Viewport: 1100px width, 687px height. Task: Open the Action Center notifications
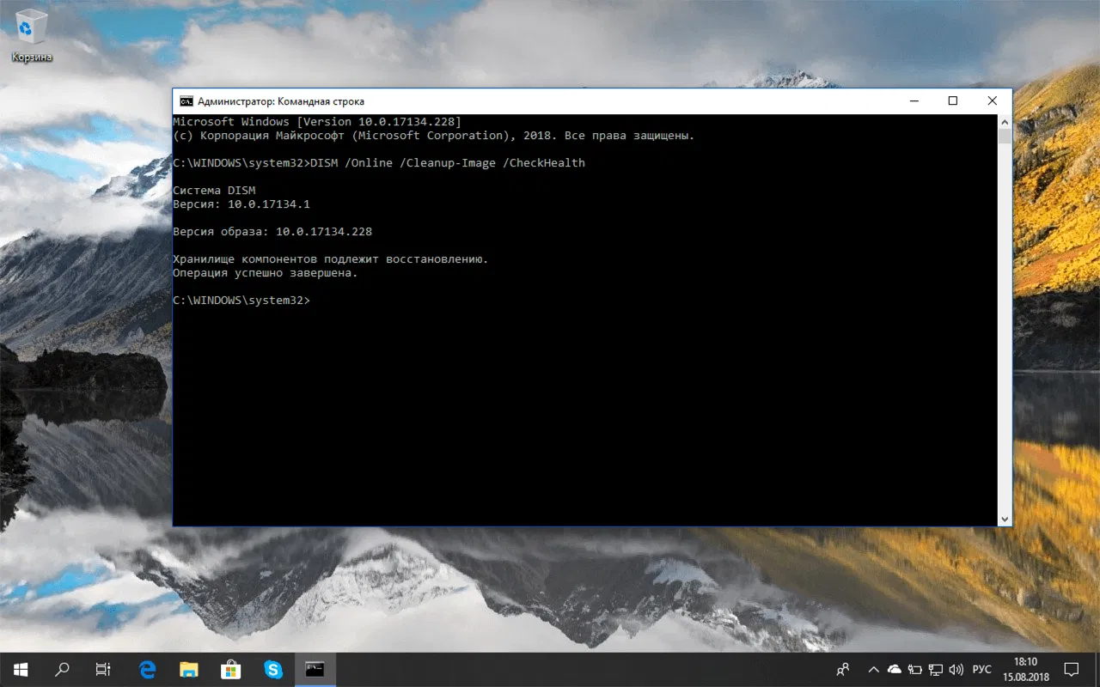click(1072, 669)
